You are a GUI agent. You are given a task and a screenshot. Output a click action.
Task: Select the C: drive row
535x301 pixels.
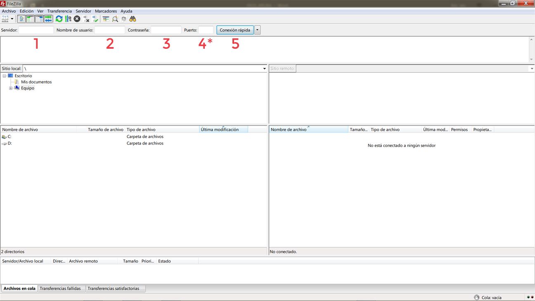click(134, 137)
